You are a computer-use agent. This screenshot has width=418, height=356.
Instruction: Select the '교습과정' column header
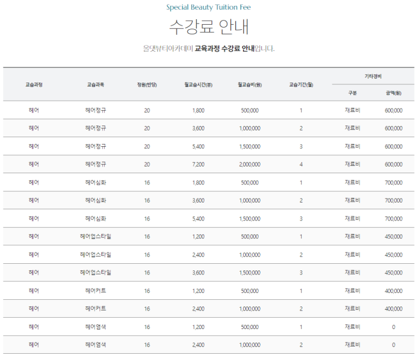click(34, 85)
